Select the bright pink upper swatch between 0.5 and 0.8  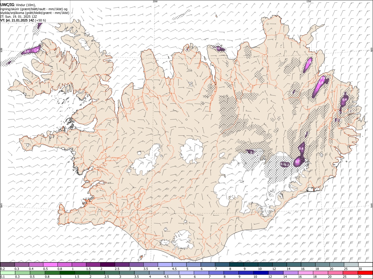(x=50, y=264)
